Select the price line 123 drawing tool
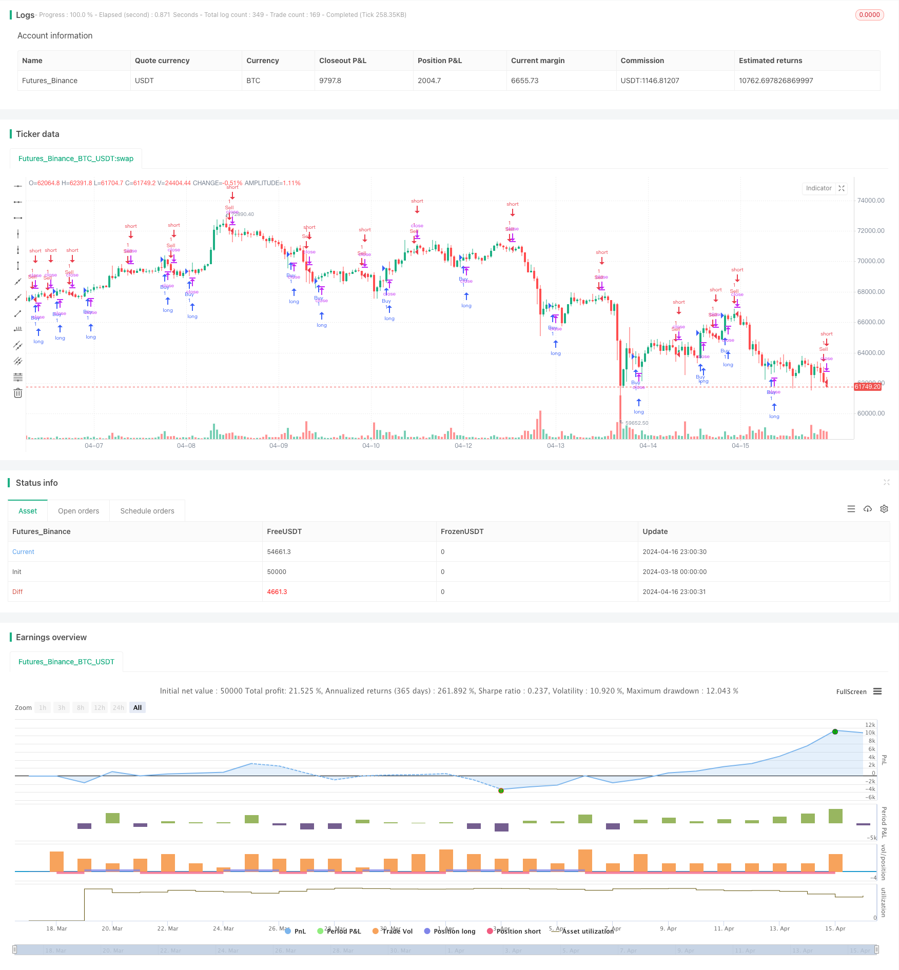This screenshot has height=970, width=899. 18,329
